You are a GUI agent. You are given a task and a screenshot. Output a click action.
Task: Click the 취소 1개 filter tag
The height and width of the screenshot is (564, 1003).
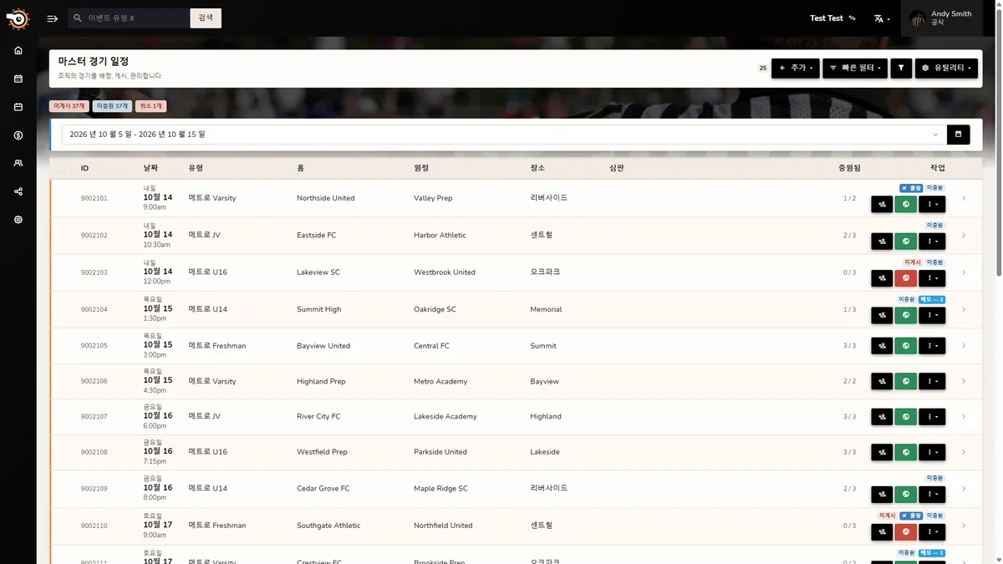point(150,106)
